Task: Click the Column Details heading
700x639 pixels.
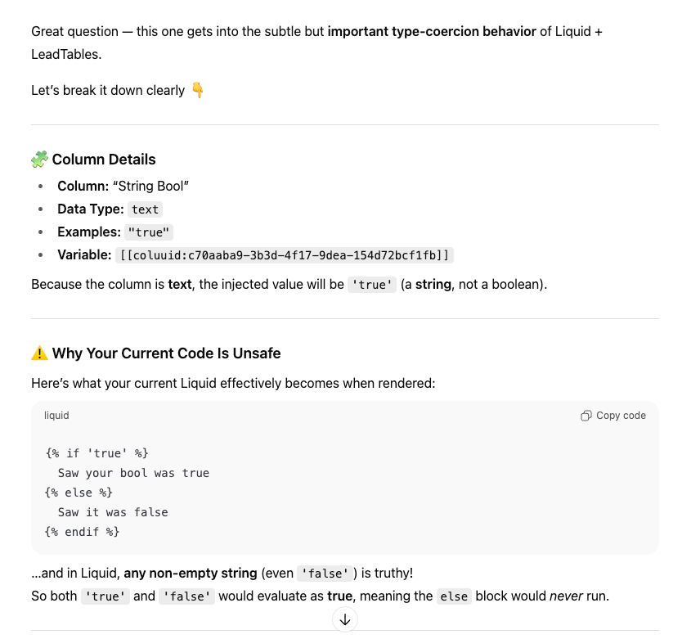Action: 104,160
